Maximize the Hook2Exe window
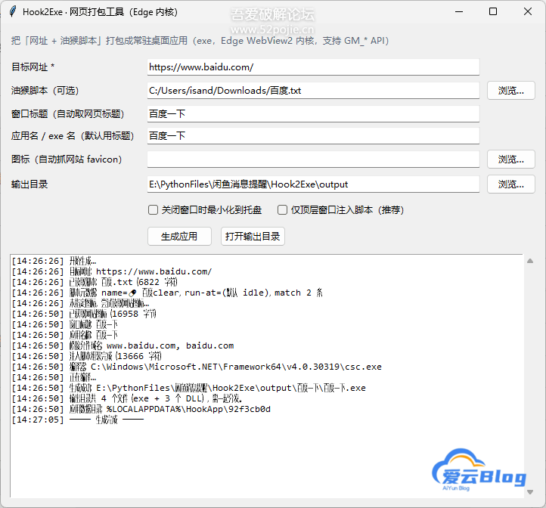Screen dimensions: 546x508 pos(493,11)
